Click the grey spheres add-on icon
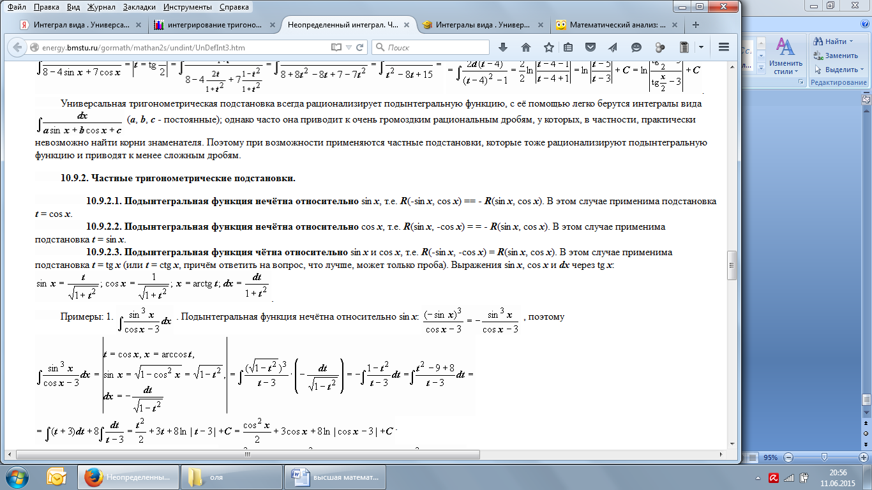This screenshot has width=872, height=490. [660, 47]
